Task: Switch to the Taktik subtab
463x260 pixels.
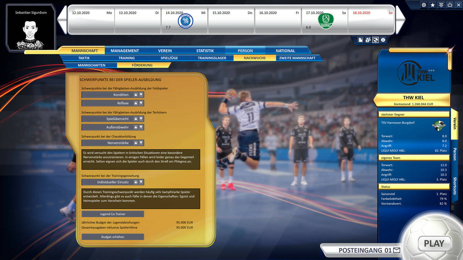Action: [x=84, y=58]
